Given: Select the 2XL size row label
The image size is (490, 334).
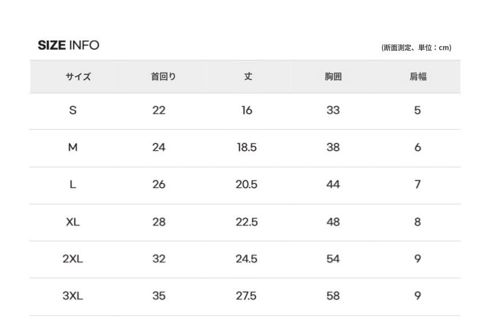Looking at the screenshot, I should 73,259.
